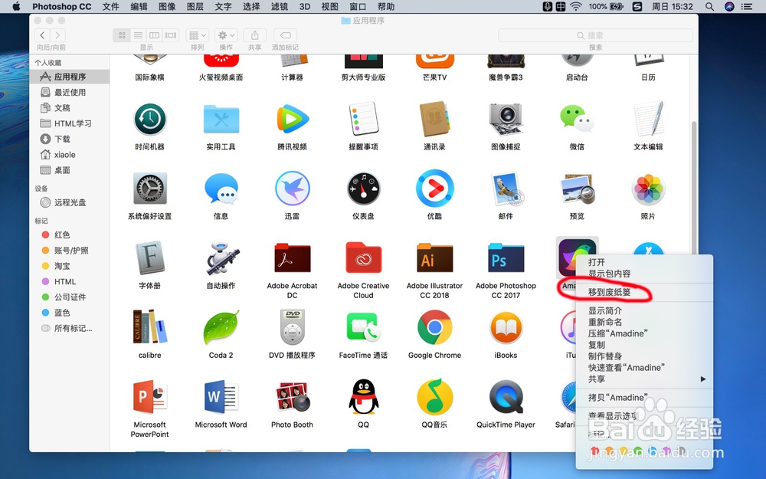Open the Time Machine app icon
This screenshot has width=766, height=479.
point(150,119)
